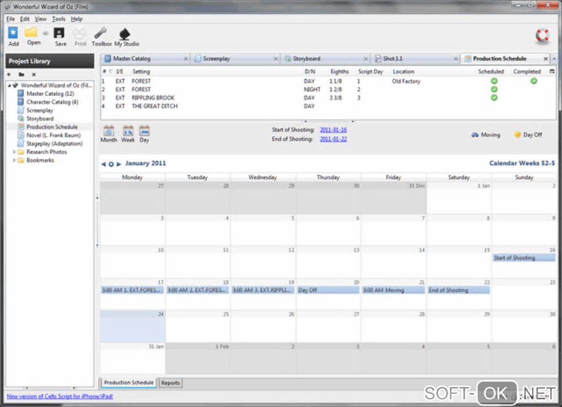Image resolution: width=562 pixels, height=407 pixels.
Task: Open the Celtx Script for iPhone/iPad link
Action: tap(60, 396)
